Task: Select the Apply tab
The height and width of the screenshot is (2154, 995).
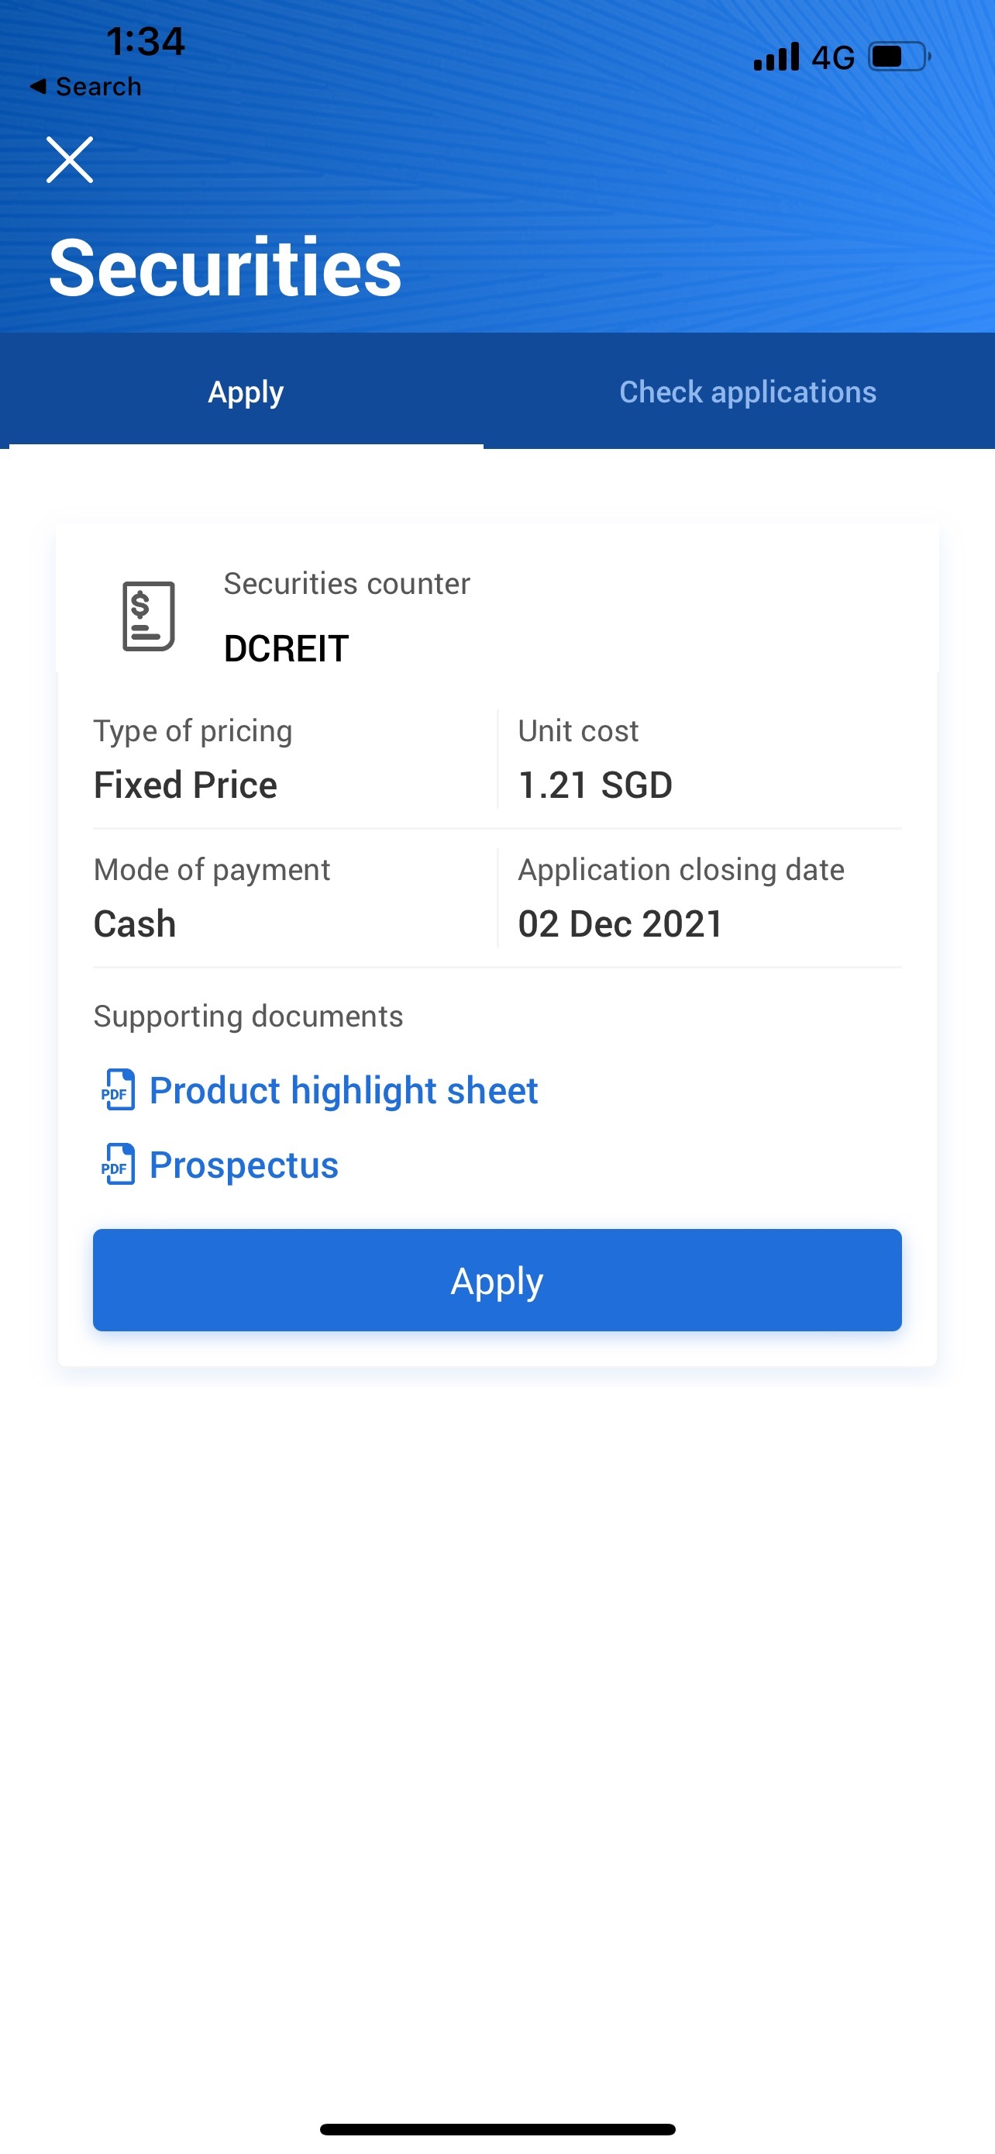Action: (246, 392)
